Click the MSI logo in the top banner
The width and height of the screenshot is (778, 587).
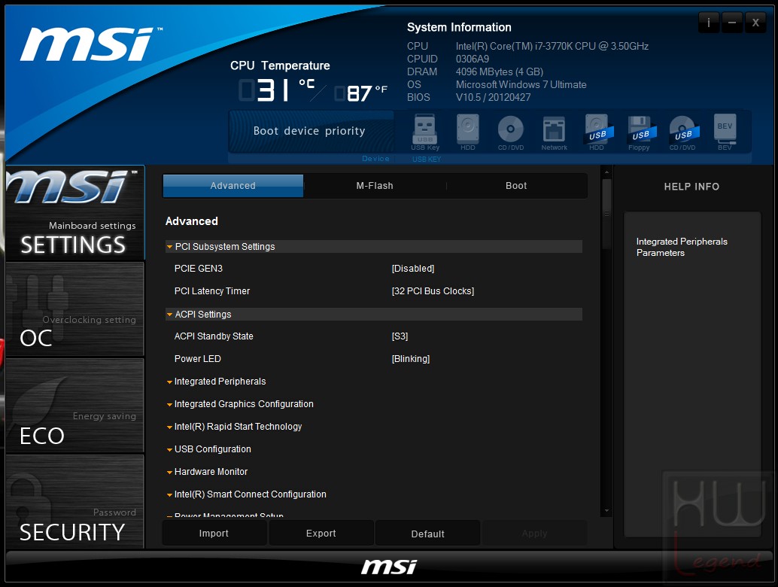point(90,44)
